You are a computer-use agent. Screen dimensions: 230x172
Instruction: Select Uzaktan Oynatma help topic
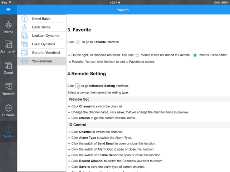[41, 36]
